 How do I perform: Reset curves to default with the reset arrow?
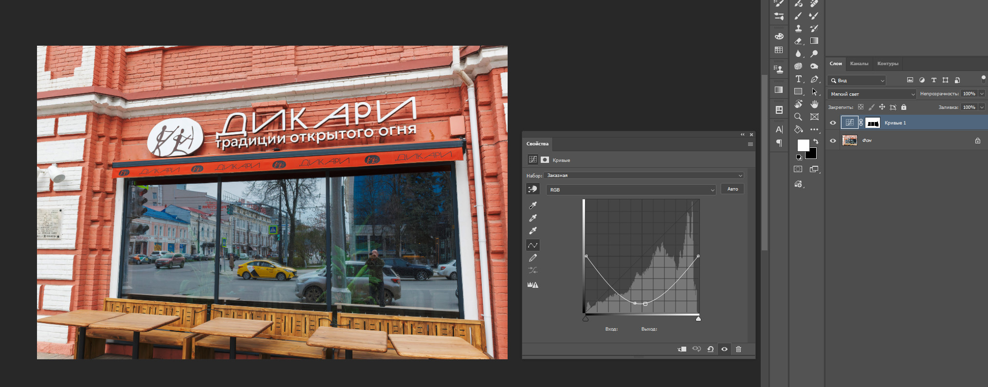click(x=711, y=349)
